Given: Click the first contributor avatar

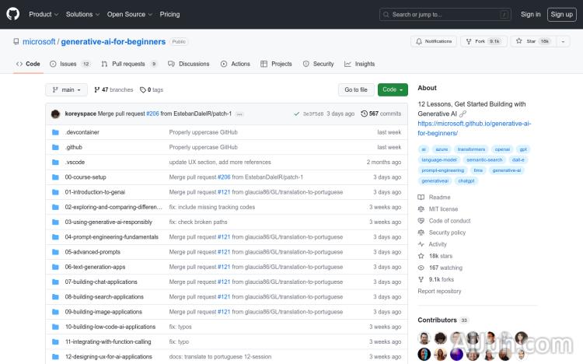Looking at the screenshot, I should tap(424, 338).
